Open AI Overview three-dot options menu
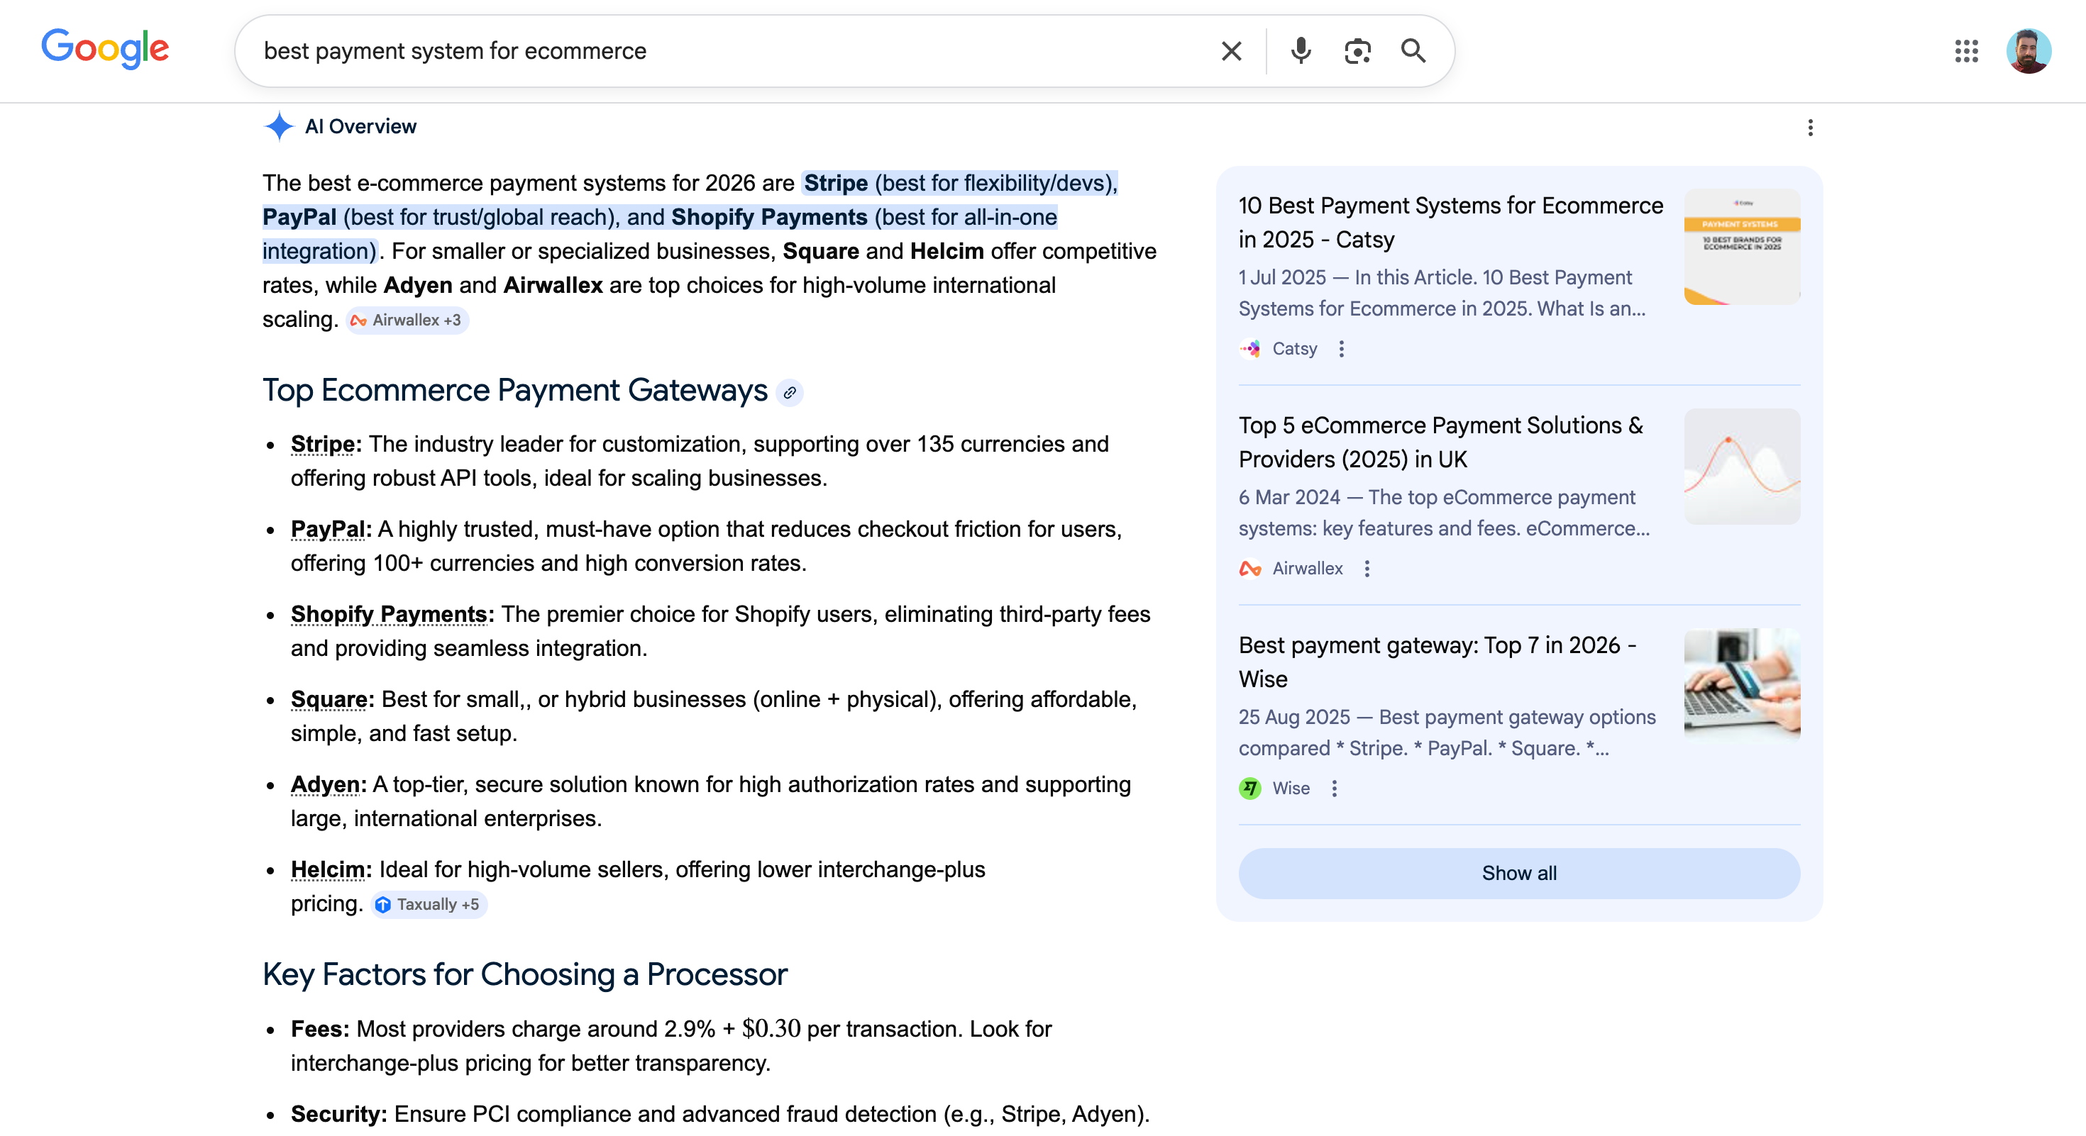This screenshot has height=1136, width=2086. click(1810, 127)
